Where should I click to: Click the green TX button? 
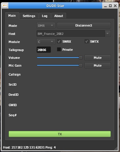click(60, 134)
